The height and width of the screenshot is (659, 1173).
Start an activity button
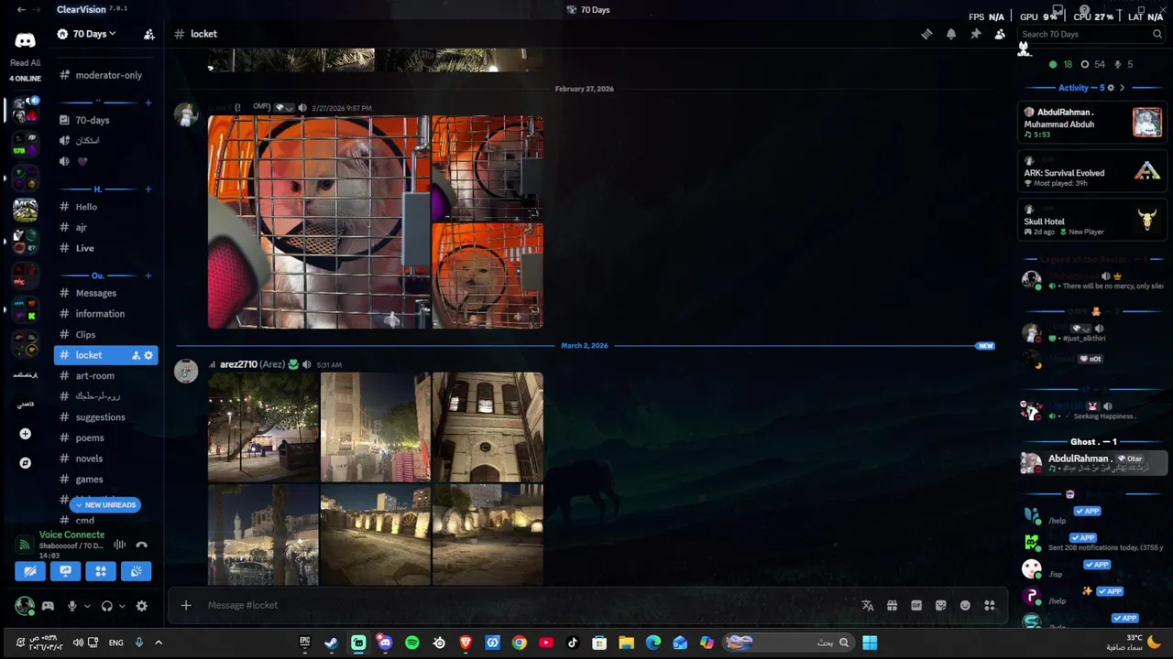point(101,571)
